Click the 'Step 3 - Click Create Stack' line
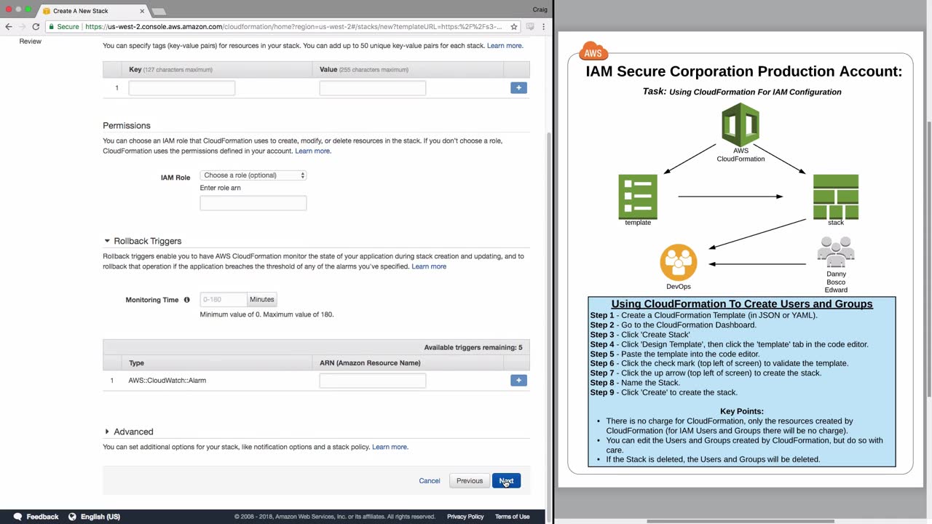 640,335
